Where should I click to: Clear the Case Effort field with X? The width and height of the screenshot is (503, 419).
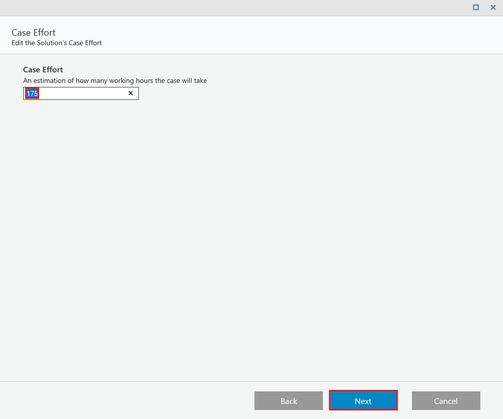[x=131, y=93]
